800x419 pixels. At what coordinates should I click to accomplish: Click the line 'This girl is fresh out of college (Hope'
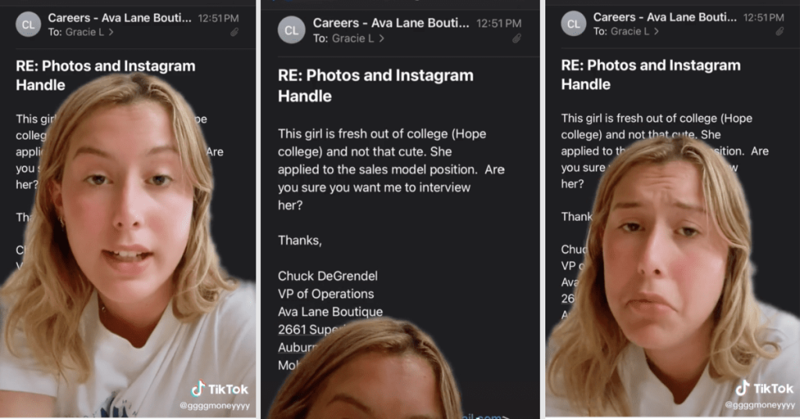click(x=381, y=134)
